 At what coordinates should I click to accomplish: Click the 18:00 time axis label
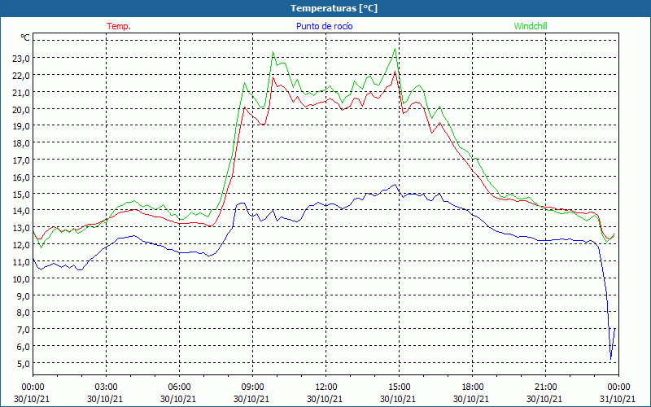tap(472, 387)
